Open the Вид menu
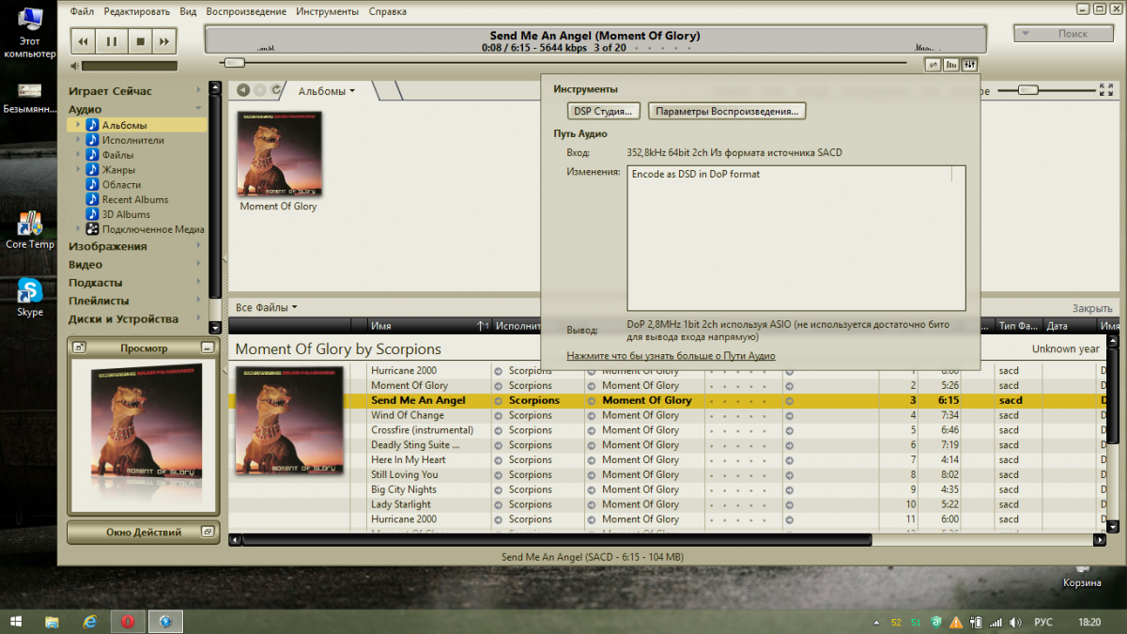1127x634 pixels. coord(188,12)
